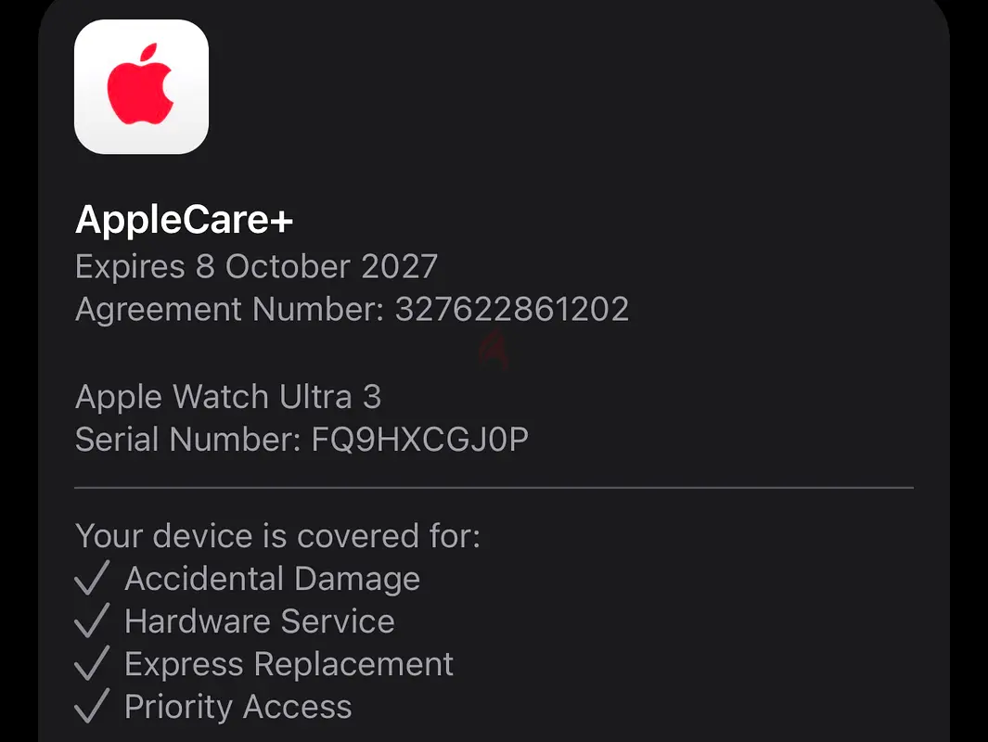Select serial number FQ9HXCGJ0P

pyautogui.click(x=419, y=440)
